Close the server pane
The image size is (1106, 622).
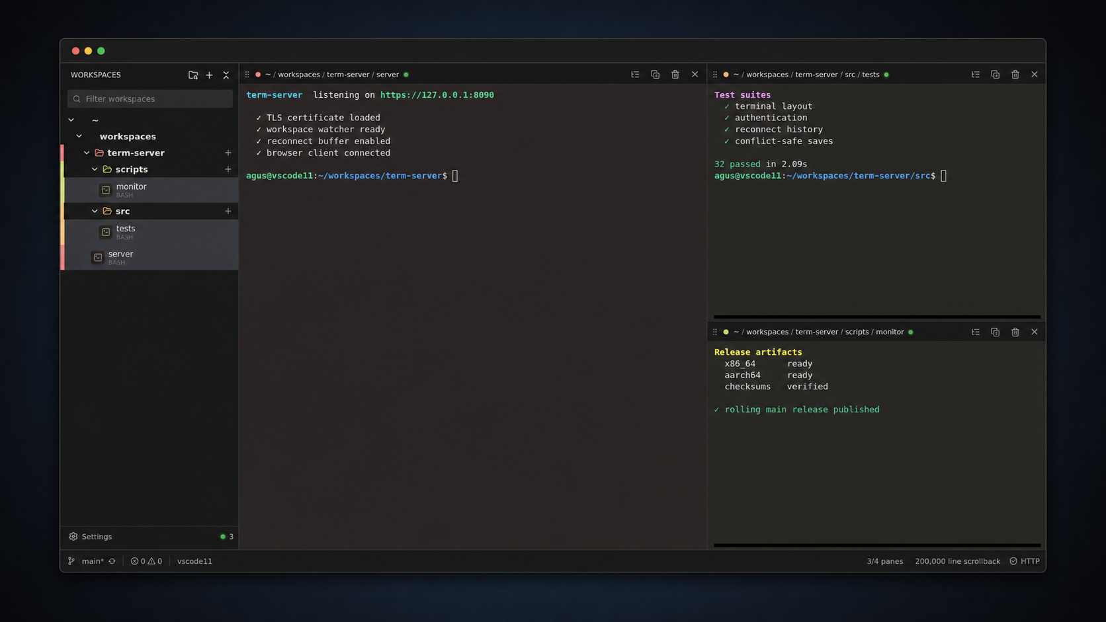pos(695,75)
